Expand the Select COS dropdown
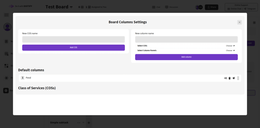The height and width of the screenshot is (128, 260). coord(230,46)
